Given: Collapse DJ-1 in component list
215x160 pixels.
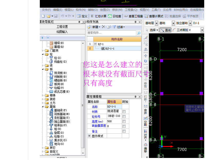Looking at the screenshot, I should [x=96, y=44].
